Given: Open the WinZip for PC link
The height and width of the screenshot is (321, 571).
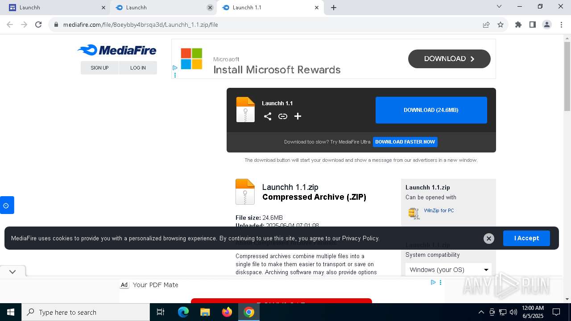Looking at the screenshot, I should [x=439, y=210].
